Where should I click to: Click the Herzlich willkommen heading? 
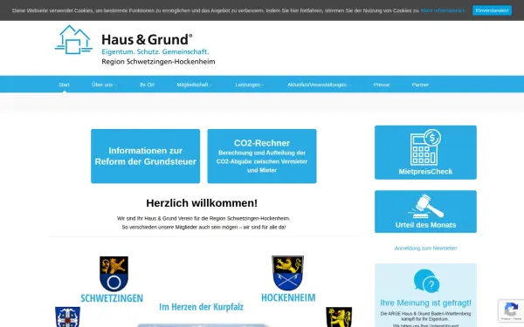(x=202, y=203)
